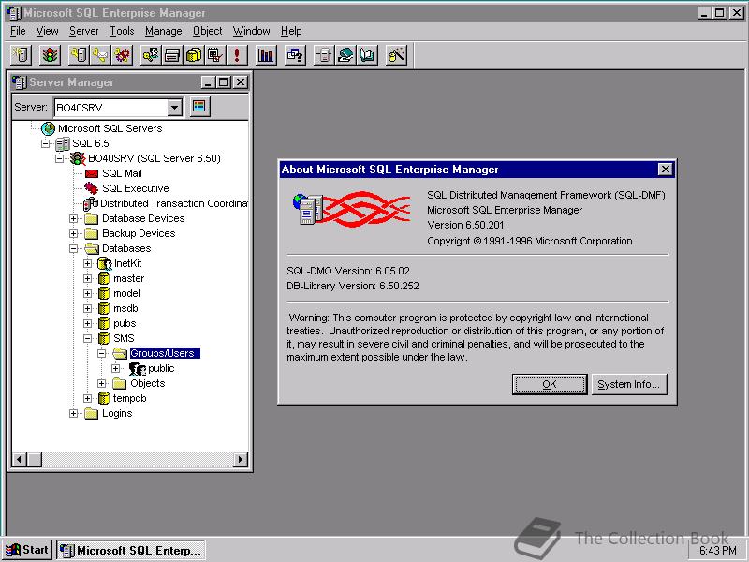Expand the Backup Devices folder
This screenshot has width=749, height=562.
coord(73,233)
